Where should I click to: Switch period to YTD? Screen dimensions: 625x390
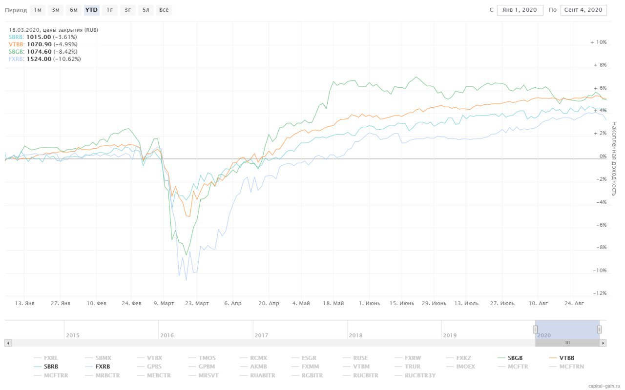[x=91, y=10]
